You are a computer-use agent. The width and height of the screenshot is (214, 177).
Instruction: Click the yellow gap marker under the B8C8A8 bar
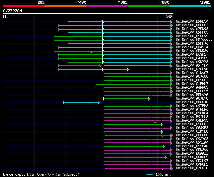163,137
